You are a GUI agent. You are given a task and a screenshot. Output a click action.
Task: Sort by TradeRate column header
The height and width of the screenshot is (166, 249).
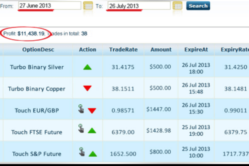click(123, 49)
